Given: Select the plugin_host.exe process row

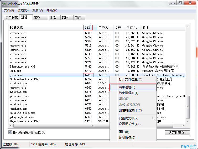Looking at the screenshot, I should [x=97, y=117].
